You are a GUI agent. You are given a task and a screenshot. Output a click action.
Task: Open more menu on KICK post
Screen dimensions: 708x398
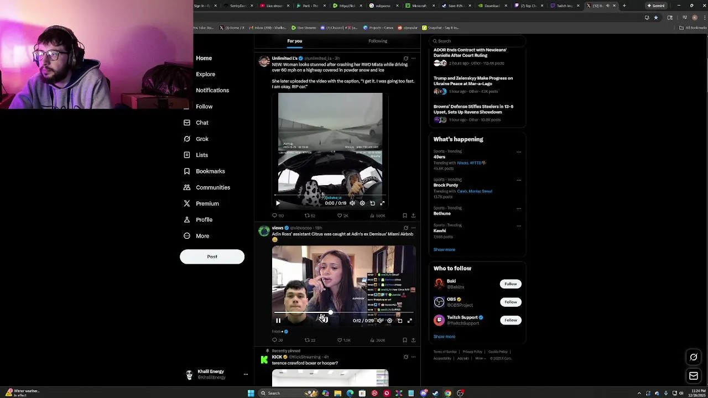pyautogui.click(x=413, y=357)
